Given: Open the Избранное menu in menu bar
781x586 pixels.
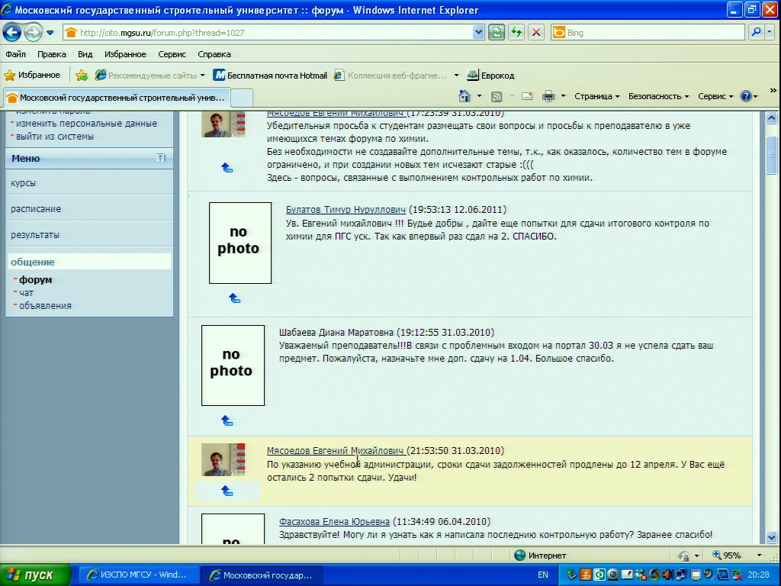Looking at the screenshot, I should point(125,54).
